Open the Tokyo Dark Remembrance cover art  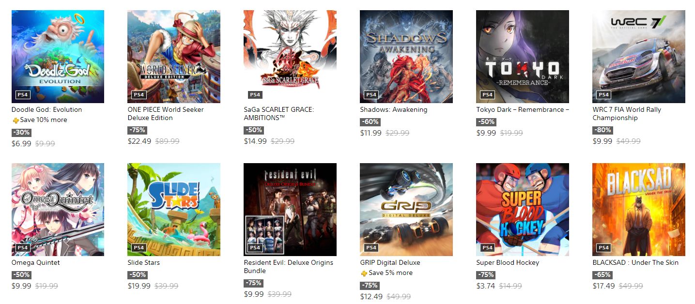click(x=523, y=57)
